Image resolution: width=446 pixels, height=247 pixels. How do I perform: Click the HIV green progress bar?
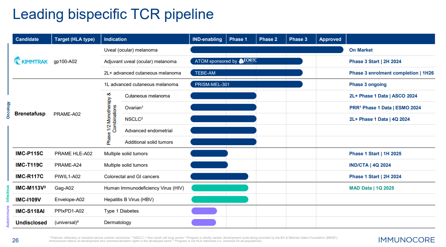[x=220, y=188]
